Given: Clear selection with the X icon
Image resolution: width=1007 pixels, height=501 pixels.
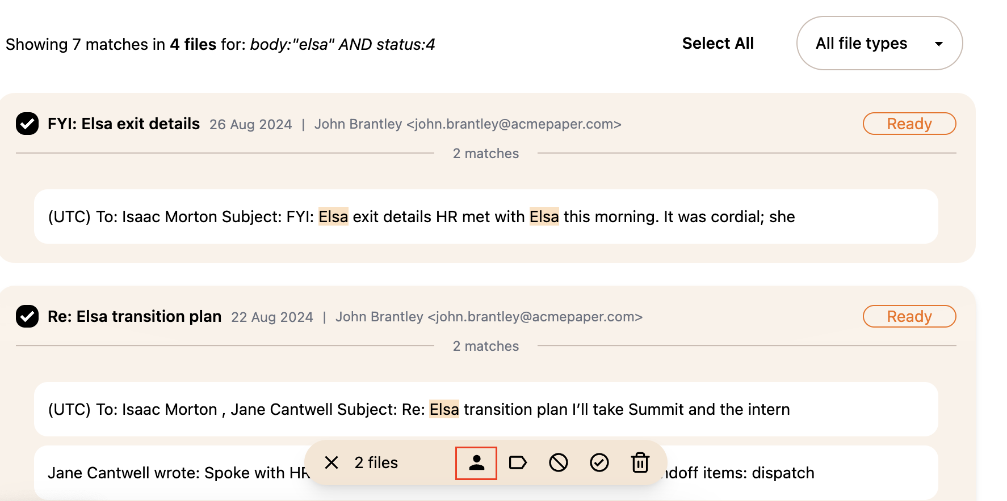Looking at the screenshot, I should [332, 463].
